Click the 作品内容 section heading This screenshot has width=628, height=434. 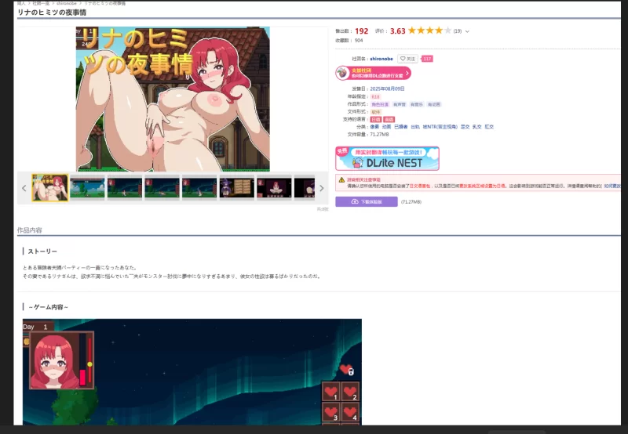[x=30, y=230]
